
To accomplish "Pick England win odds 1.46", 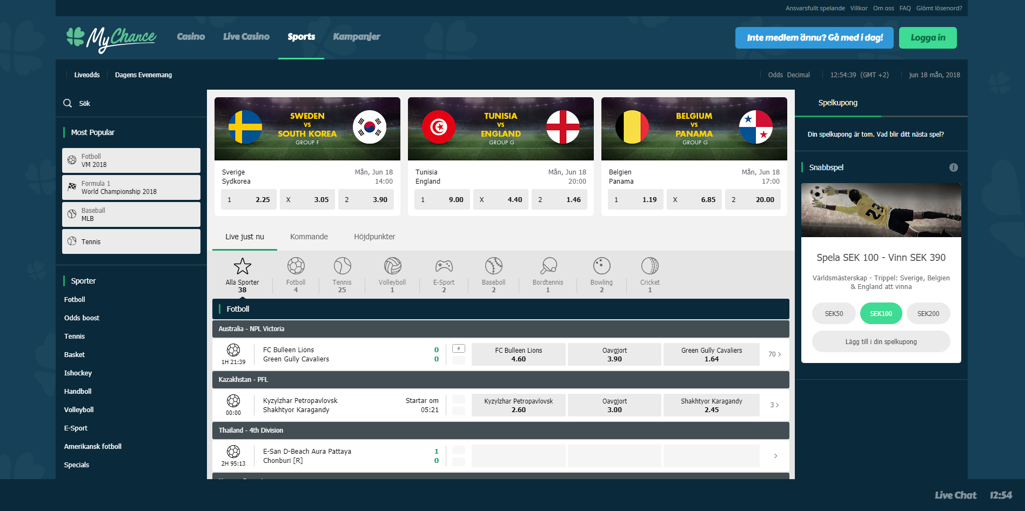I will pyautogui.click(x=559, y=199).
